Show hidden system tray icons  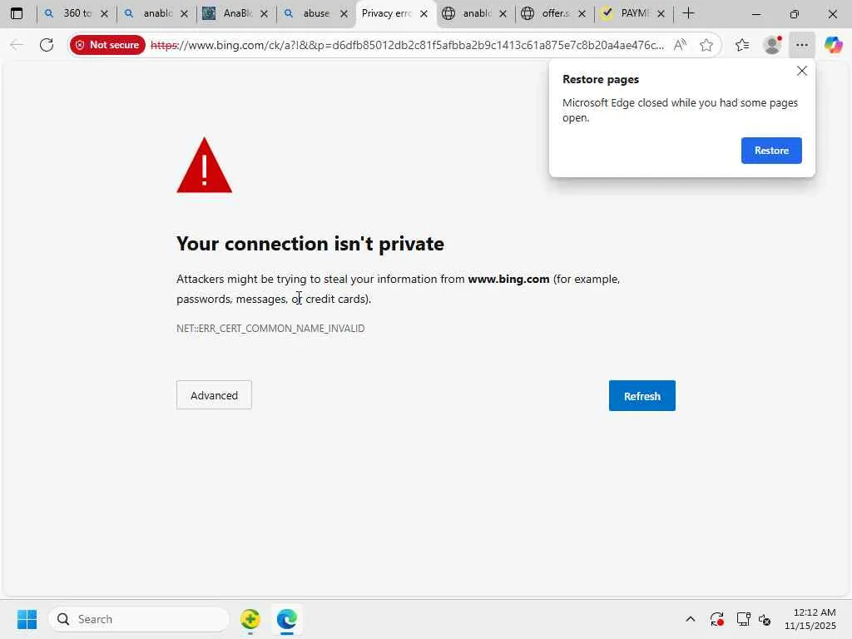click(x=690, y=619)
